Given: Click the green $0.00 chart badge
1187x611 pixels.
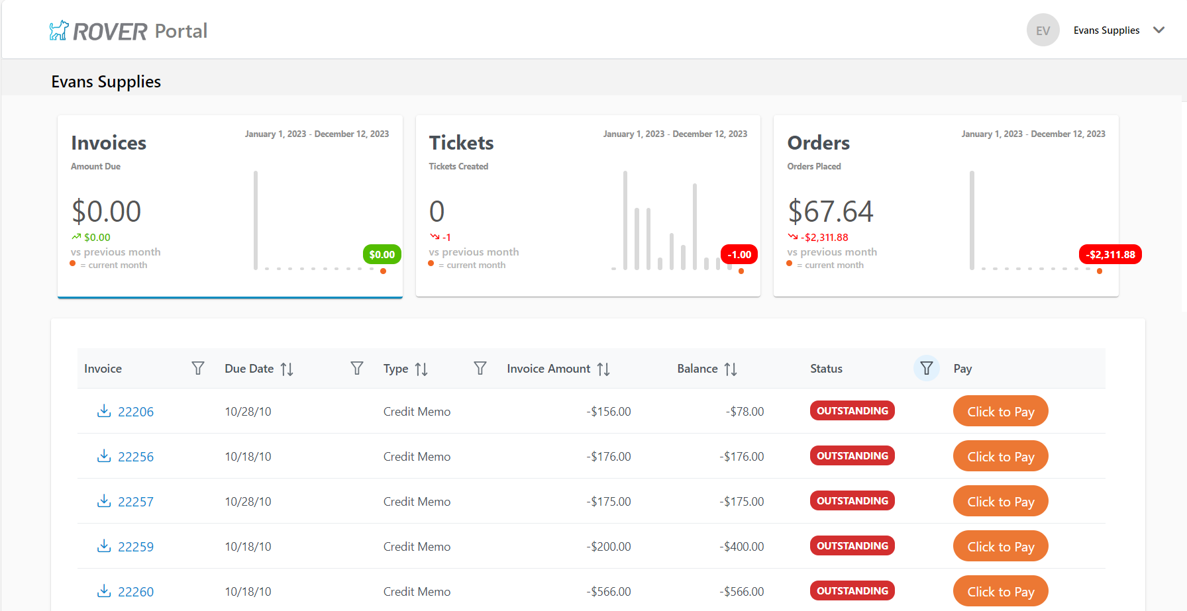Looking at the screenshot, I should [x=382, y=254].
